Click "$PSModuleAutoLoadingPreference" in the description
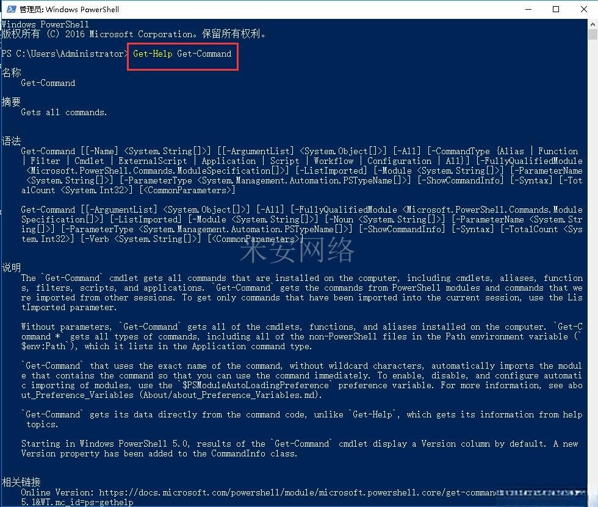Image resolution: width=598 pixels, height=507 pixels. click(255, 385)
